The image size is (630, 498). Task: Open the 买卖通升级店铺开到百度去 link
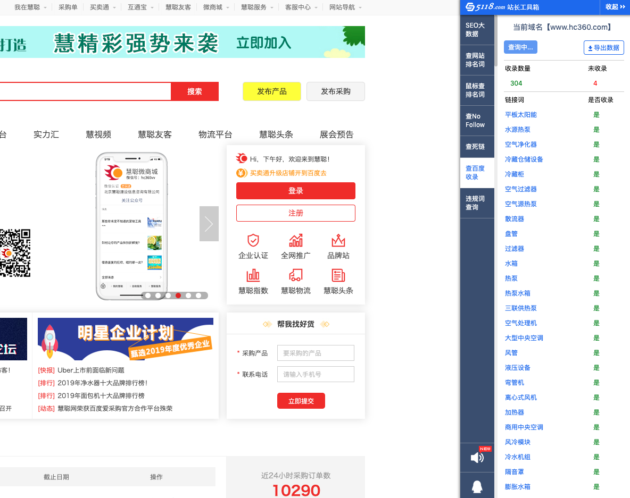[288, 173]
